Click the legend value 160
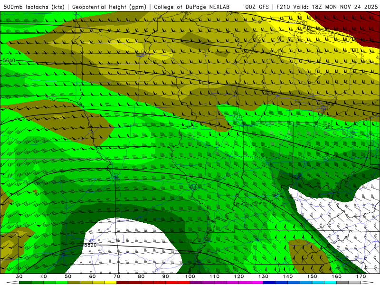The image size is (380, 285). pyautogui.click(x=337, y=276)
